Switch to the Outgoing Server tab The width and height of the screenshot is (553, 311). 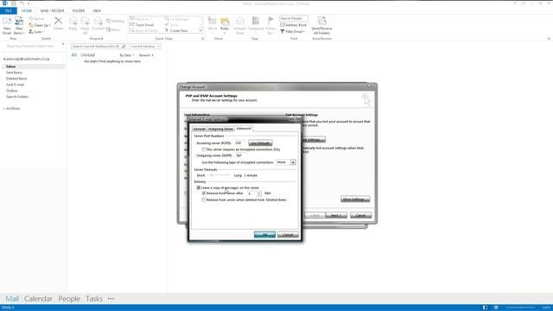[x=220, y=129]
